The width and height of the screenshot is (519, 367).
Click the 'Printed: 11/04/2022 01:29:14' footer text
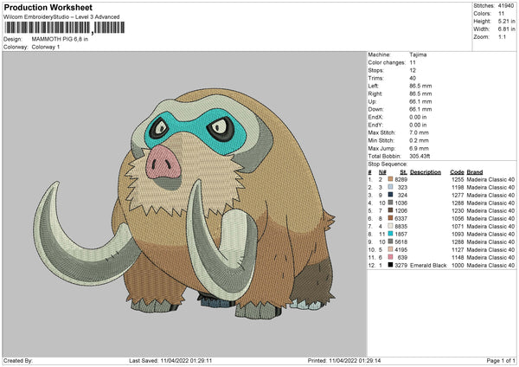(x=344, y=360)
